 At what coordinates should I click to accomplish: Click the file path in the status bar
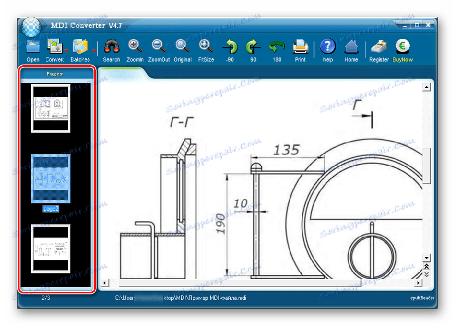coord(181,298)
